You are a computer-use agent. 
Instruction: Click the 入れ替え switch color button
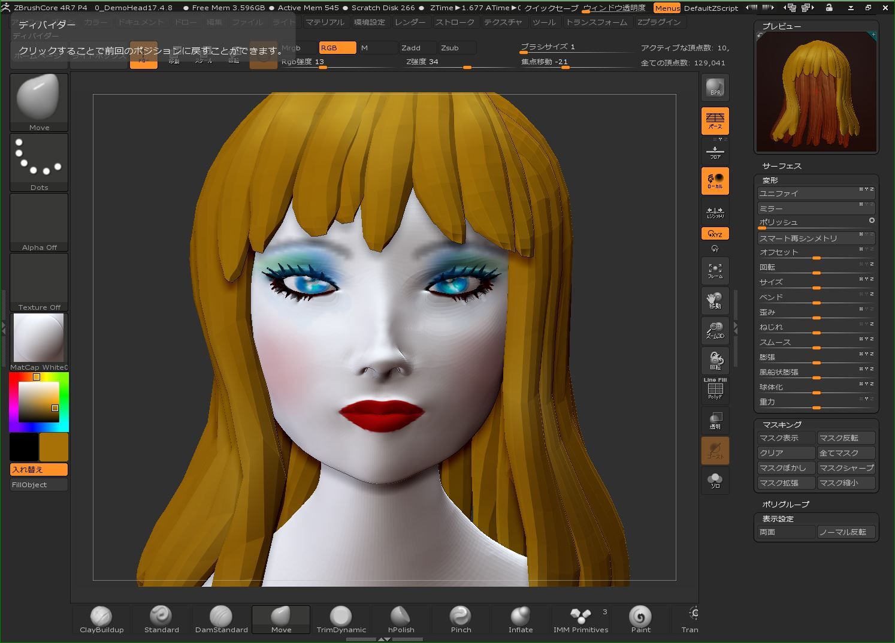pyautogui.click(x=39, y=469)
